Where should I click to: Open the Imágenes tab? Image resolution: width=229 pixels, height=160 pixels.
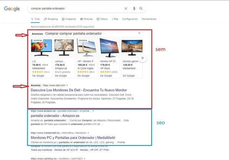(69, 19)
